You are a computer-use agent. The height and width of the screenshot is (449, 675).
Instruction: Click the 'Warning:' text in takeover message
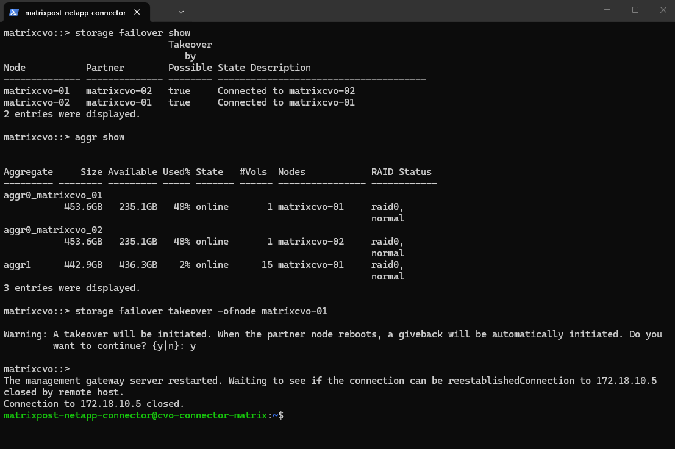[x=26, y=334]
